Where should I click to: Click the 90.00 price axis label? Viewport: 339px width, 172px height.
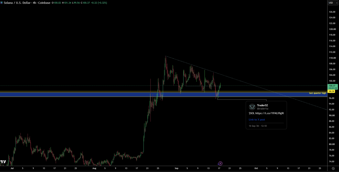pos(332,115)
